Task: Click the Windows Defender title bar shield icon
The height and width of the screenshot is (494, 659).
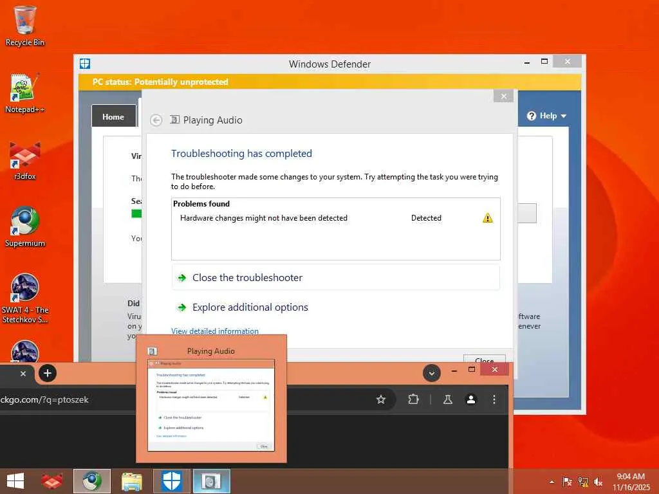Action: coord(85,64)
